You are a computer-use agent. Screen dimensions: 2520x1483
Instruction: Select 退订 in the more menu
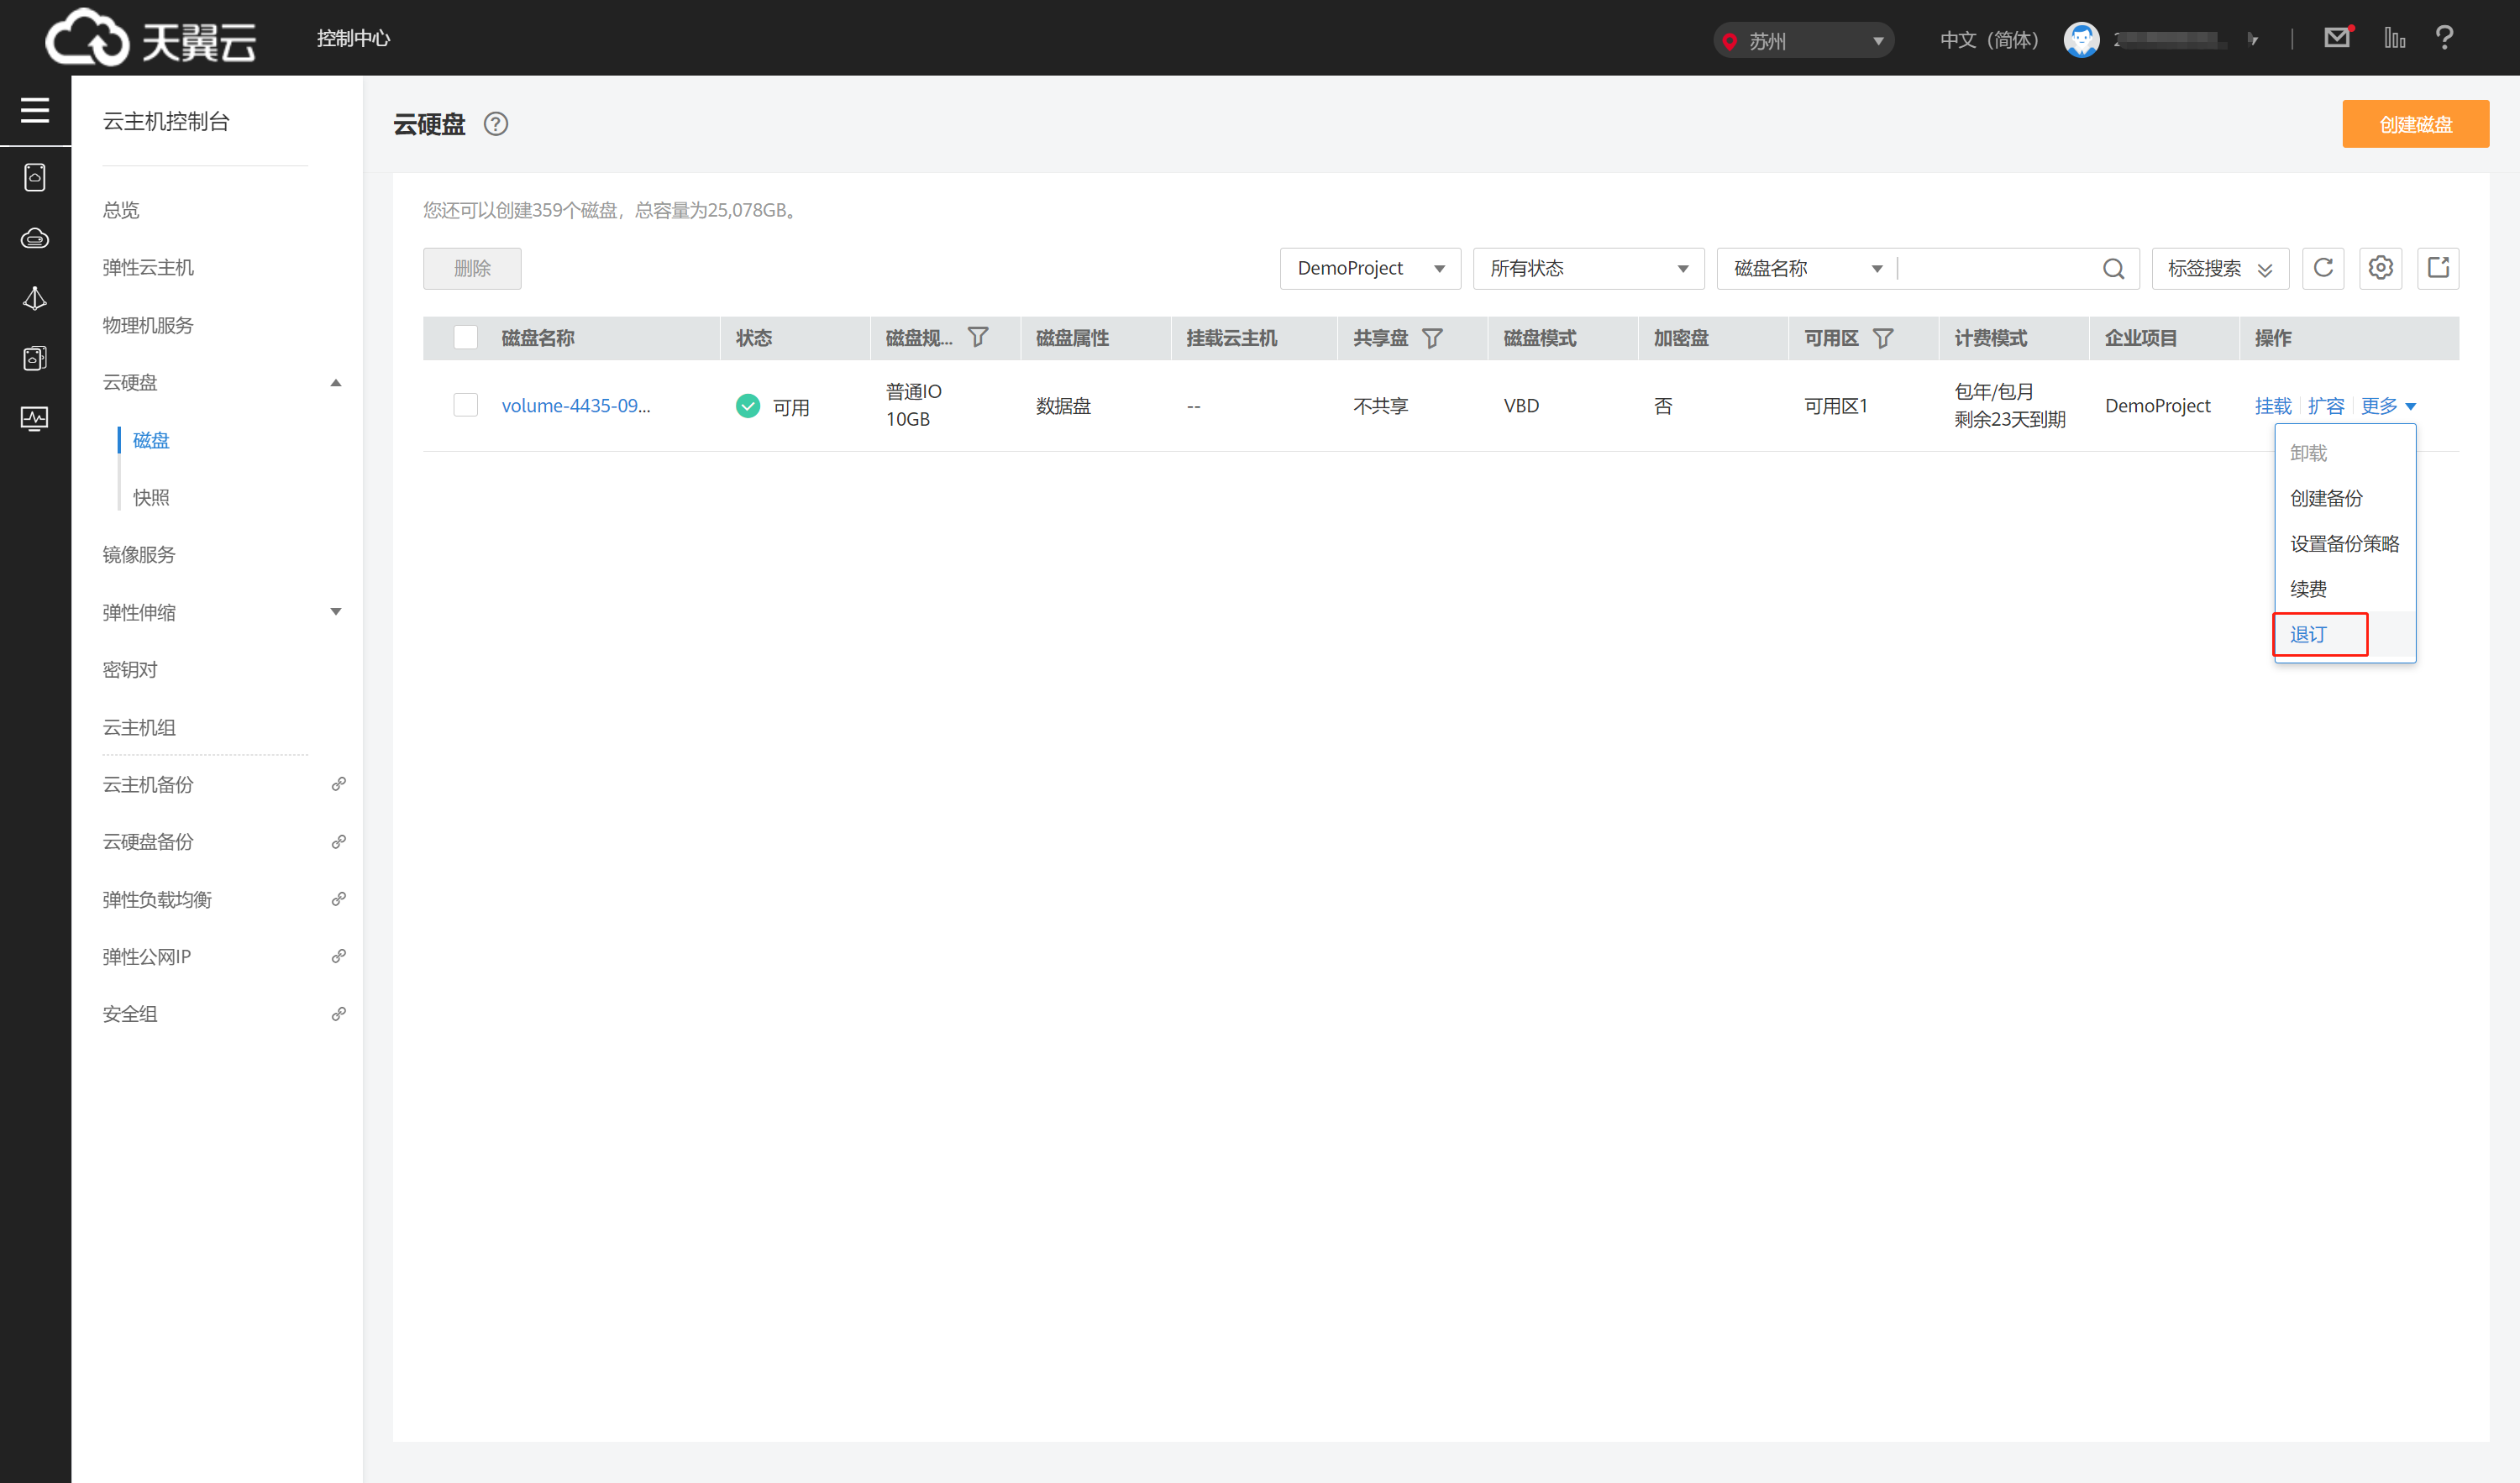click(2308, 634)
